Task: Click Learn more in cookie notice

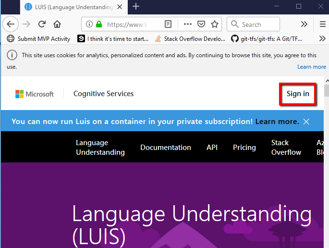Action: click(312, 67)
